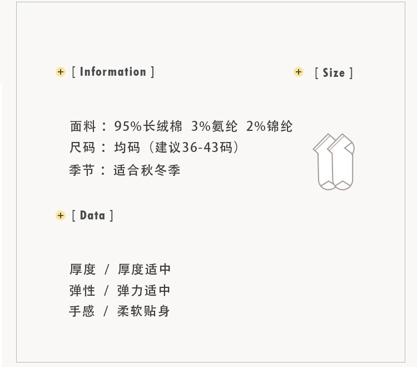Screen dimensions: 417x367
Task: Click the 均码（建议36-43码）text
Action: tap(177, 147)
